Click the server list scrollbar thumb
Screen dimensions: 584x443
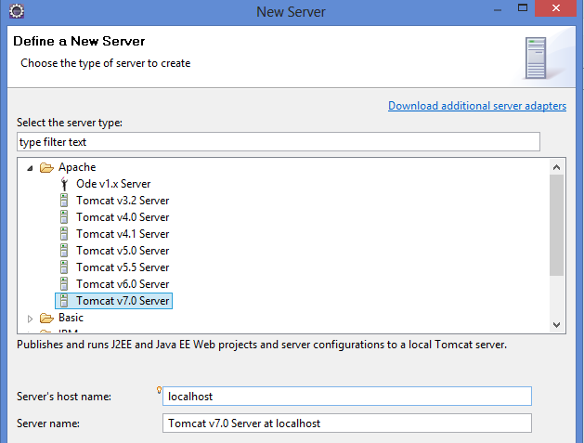[x=556, y=226]
